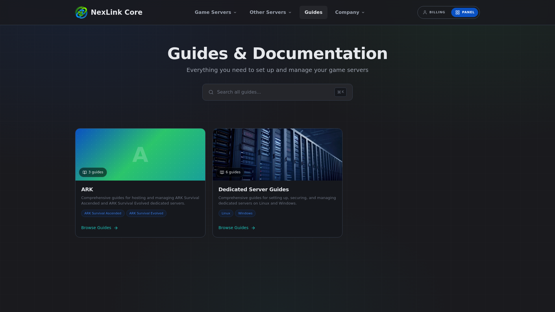The image size is (555, 312).
Task: Open the NexLink Core home link text
Action: pyautogui.click(x=116, y=12)
